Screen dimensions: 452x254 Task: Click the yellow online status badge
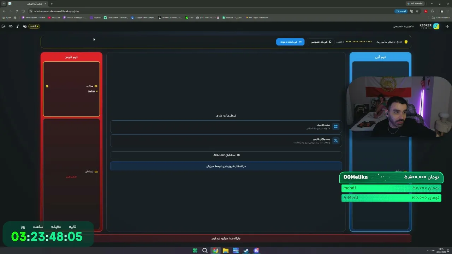click(34, 26)
